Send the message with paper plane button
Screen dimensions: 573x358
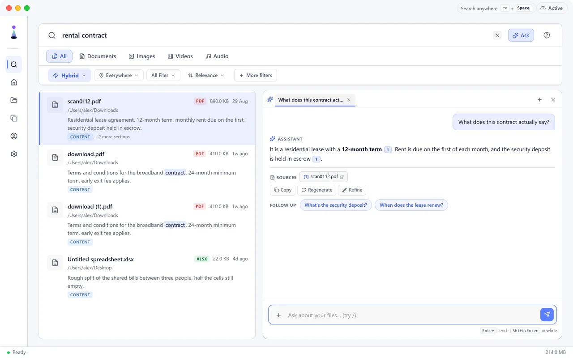[x=547, y=315]
